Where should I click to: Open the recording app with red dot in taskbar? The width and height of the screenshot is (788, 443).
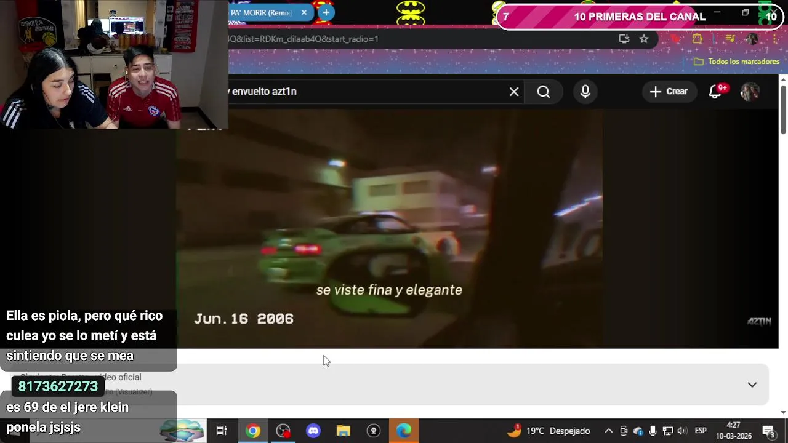(x=283, y=431)
